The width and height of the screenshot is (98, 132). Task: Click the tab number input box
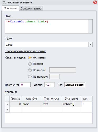[55, 76]
